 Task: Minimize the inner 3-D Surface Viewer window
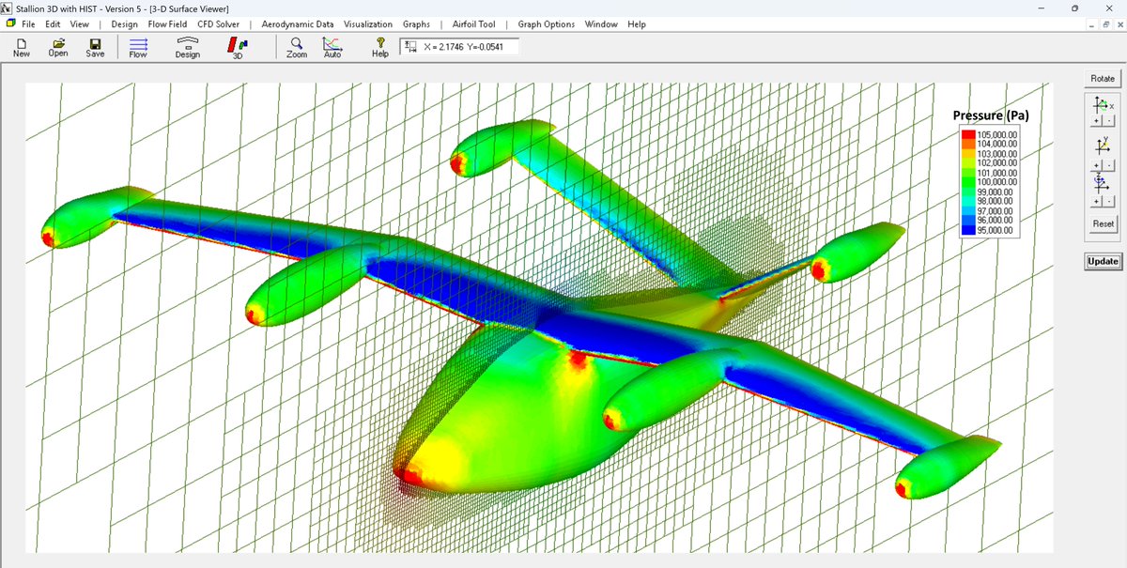(x=1092, y=24)
